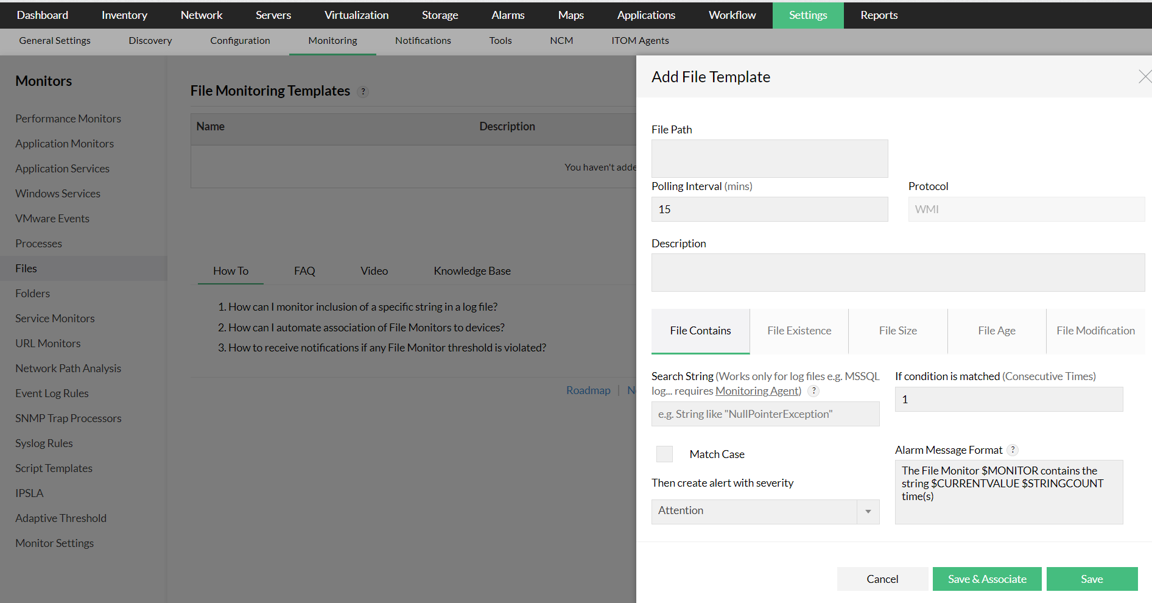1152x603 pixels.
Task: Open the Monitoring Agent link
Action: point(757,391)
